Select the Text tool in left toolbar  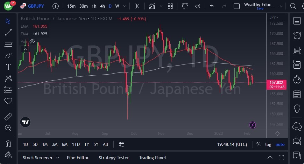tap(8, 66)
